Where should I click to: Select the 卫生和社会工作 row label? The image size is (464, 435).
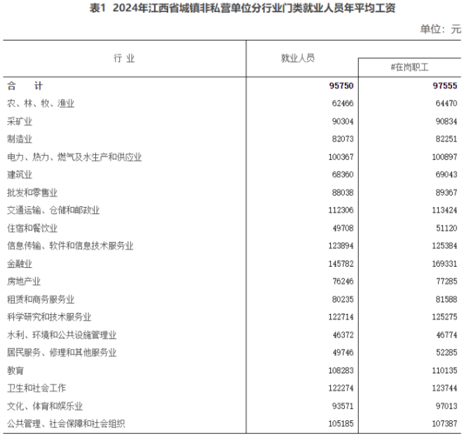point(36,387)
